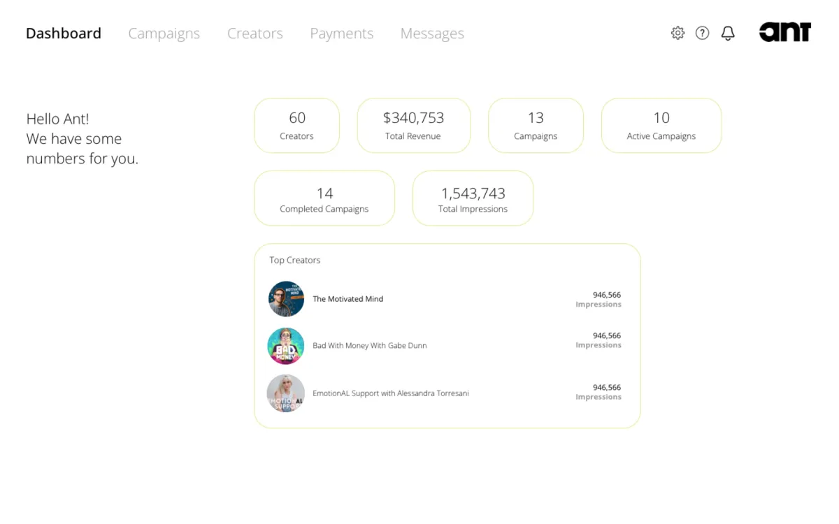Click Bad With Money With Gabe Dunn avatar
839x524 pixels.
point(286,346)
